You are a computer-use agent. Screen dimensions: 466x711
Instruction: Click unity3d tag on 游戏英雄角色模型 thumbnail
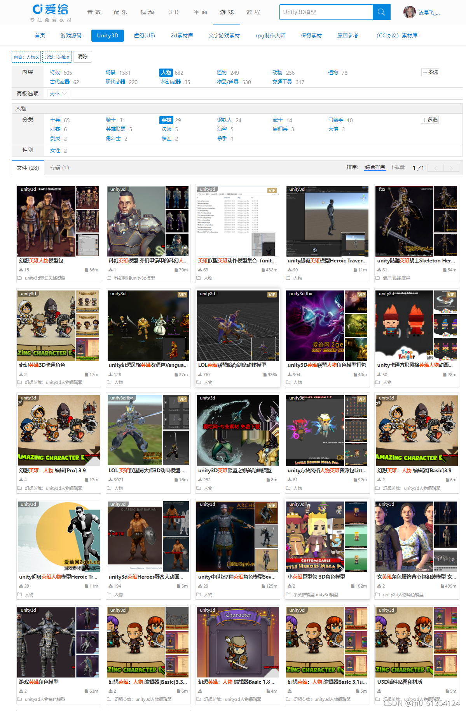point(28,610)
